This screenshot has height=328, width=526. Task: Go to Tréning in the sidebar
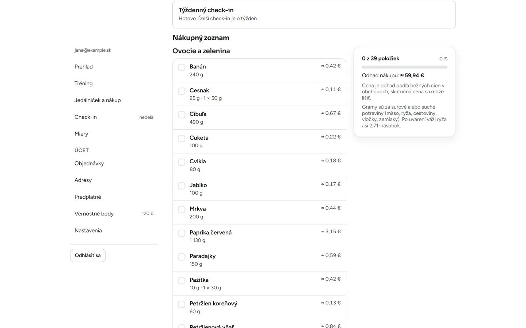pyautogui.click(x=114, y=83)
